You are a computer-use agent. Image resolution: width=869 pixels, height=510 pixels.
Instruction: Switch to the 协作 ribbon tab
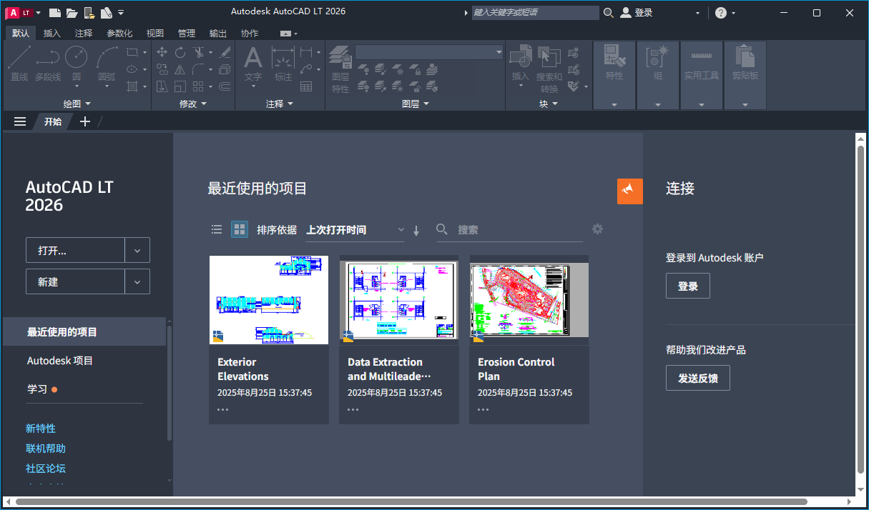(x=250, y=33)
